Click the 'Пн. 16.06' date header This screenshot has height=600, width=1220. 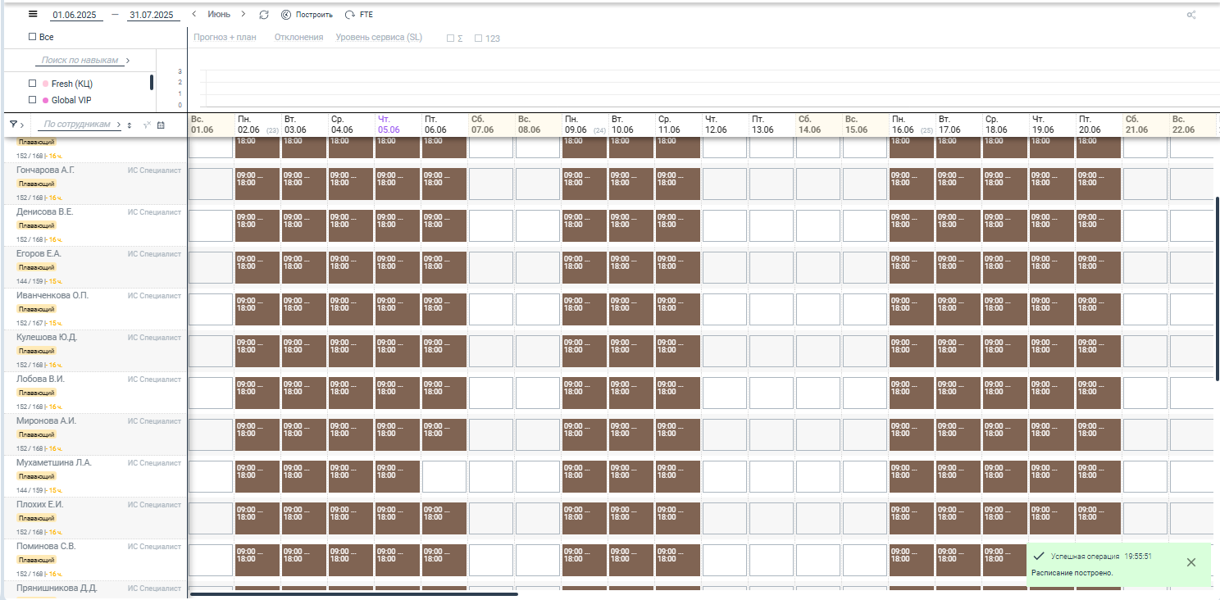pyautogui.click(x=912, y=125)
